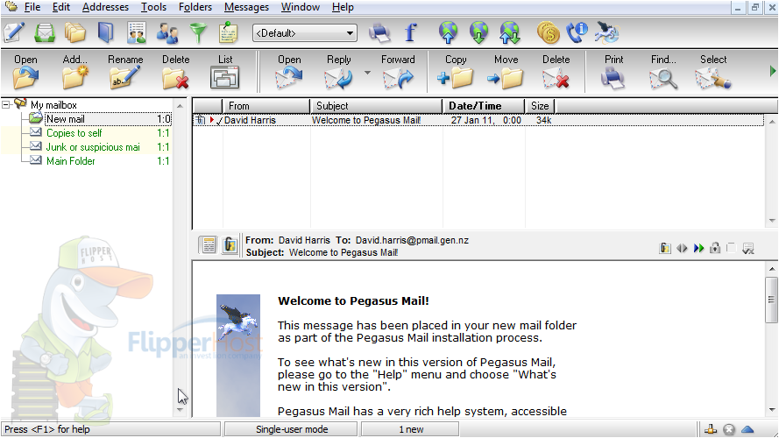Click the network status icon in status bar
Image resolution: width=779 pixels, height=438 pixels.
[711, 429]
